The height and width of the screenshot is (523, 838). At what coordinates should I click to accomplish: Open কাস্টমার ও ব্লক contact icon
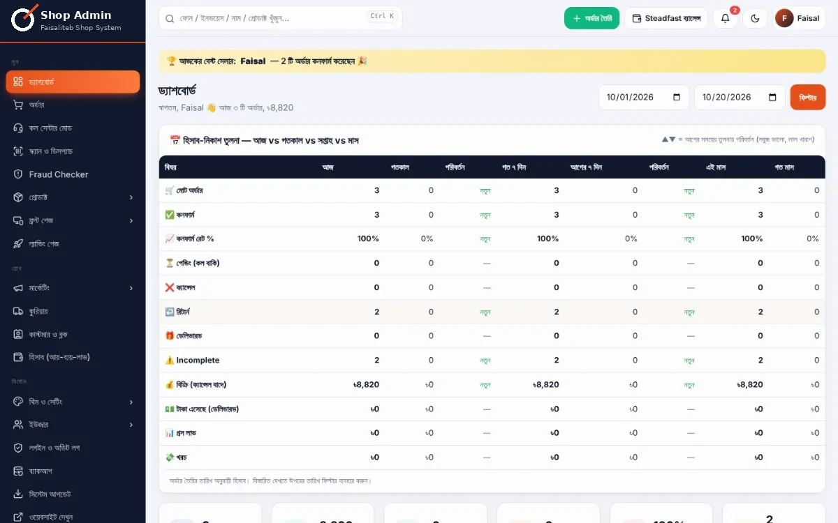[x=18, y=334]
